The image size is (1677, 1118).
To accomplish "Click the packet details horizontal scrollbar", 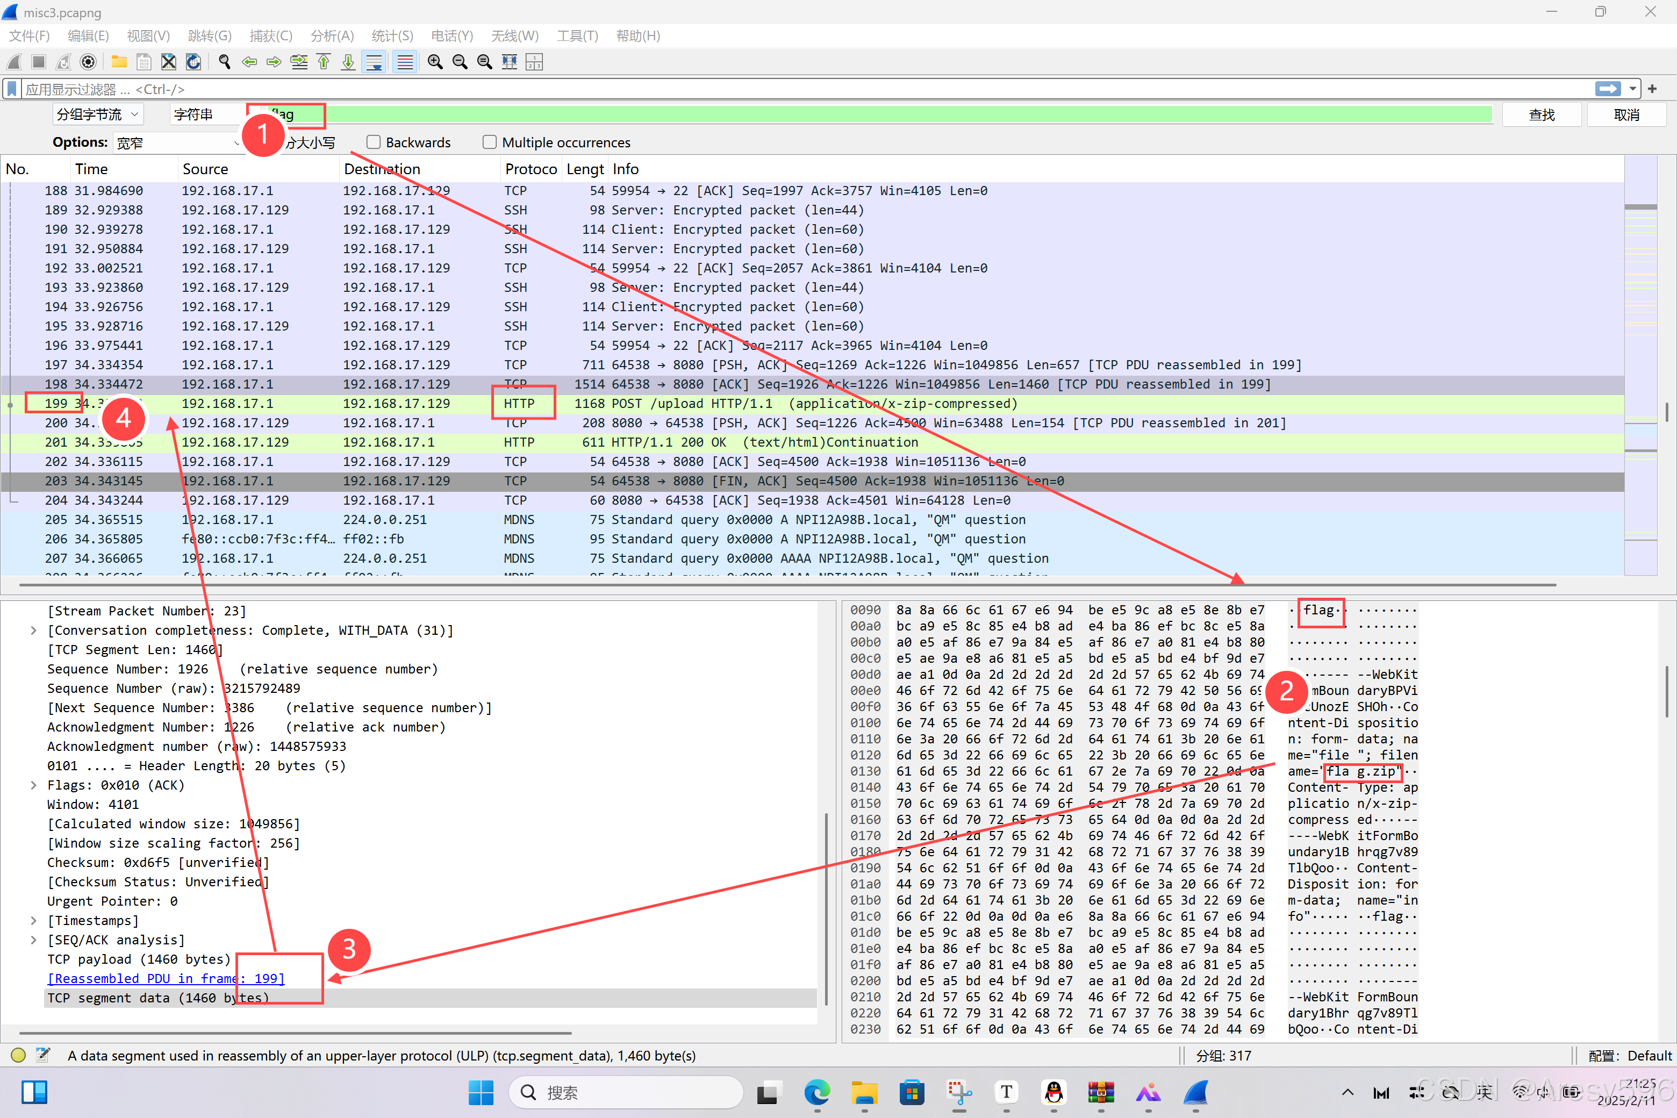I will coord(295,1031).
